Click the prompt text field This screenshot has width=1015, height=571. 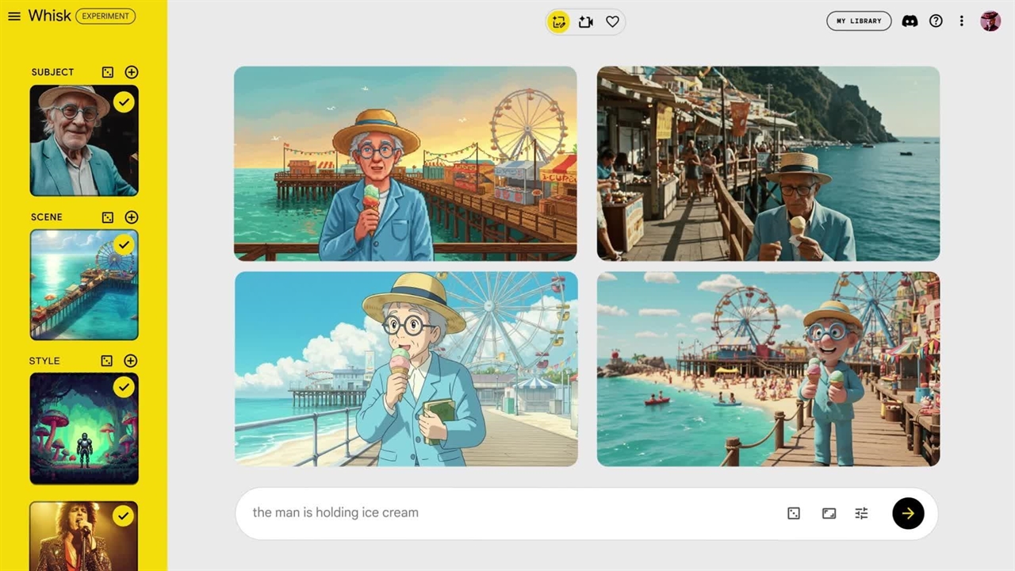pos(507,513)
